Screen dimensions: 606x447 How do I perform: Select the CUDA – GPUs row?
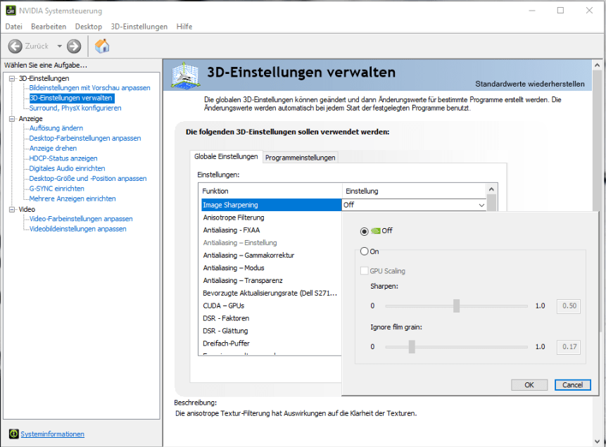271,306
